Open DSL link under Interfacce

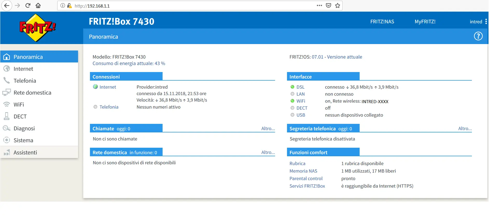[301, 87]
